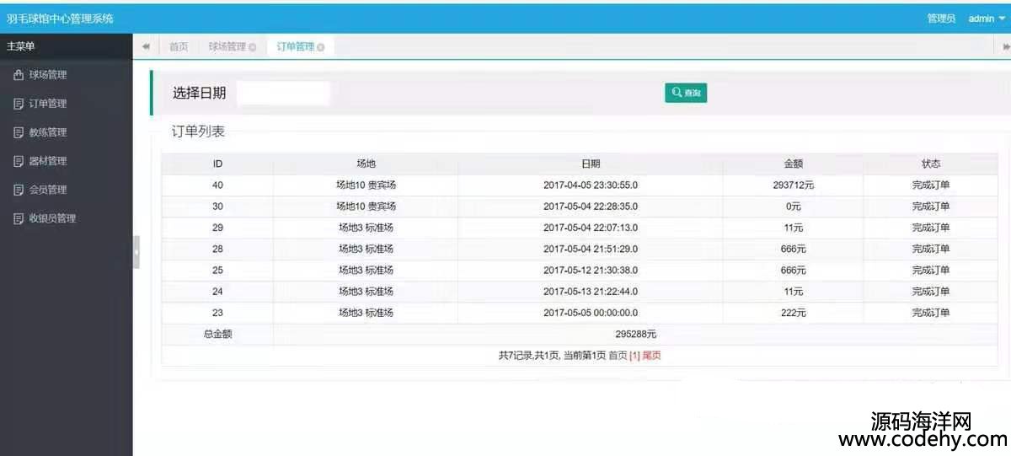Click date 2017-04-05 23:30:55.0
Screen dimensions: 1011x456
(x=591, y=185)
